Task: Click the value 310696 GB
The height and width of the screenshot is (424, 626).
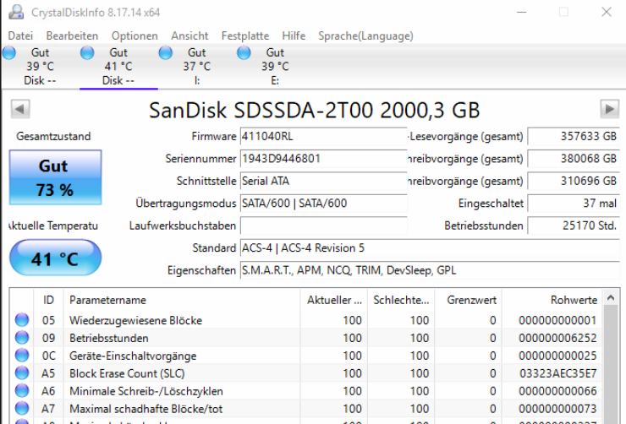Action: click(574, 181)
